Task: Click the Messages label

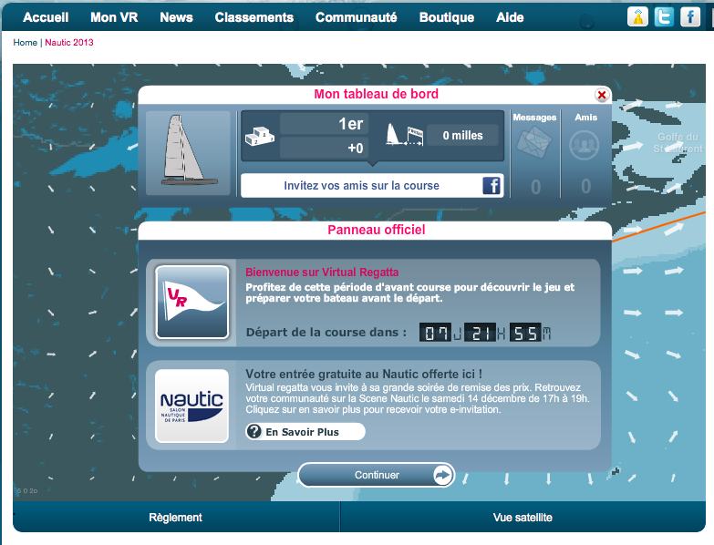Action: coord(534,118)
